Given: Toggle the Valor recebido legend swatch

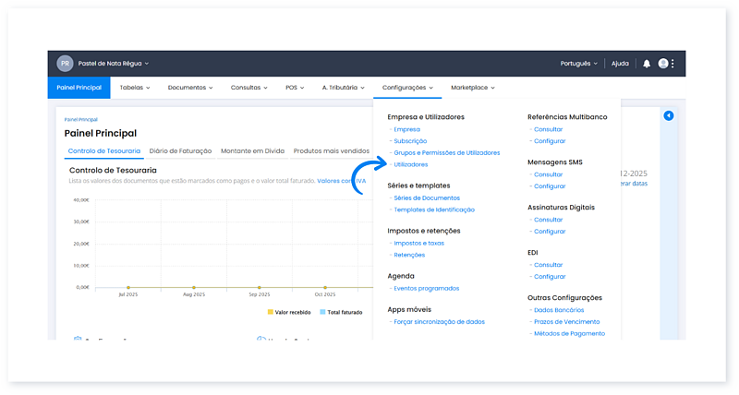Looking at the screenshot, I should pos(271,312).
